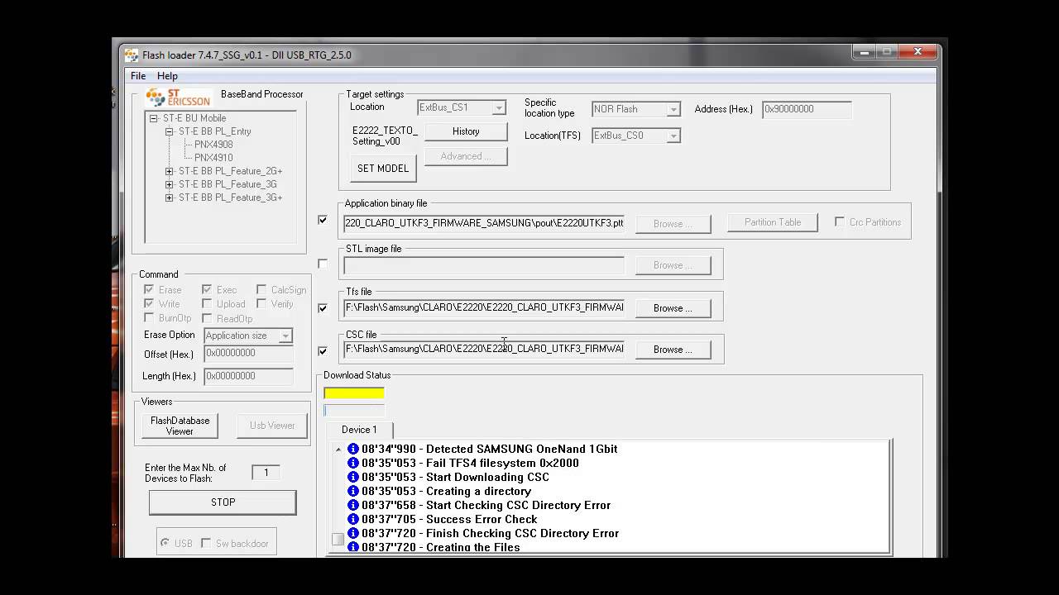
Task: Click the STOP button
Action: [x=223, y=502]
